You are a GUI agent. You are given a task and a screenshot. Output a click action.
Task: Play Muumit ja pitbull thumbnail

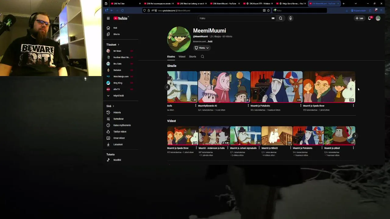tap(340, 136)
